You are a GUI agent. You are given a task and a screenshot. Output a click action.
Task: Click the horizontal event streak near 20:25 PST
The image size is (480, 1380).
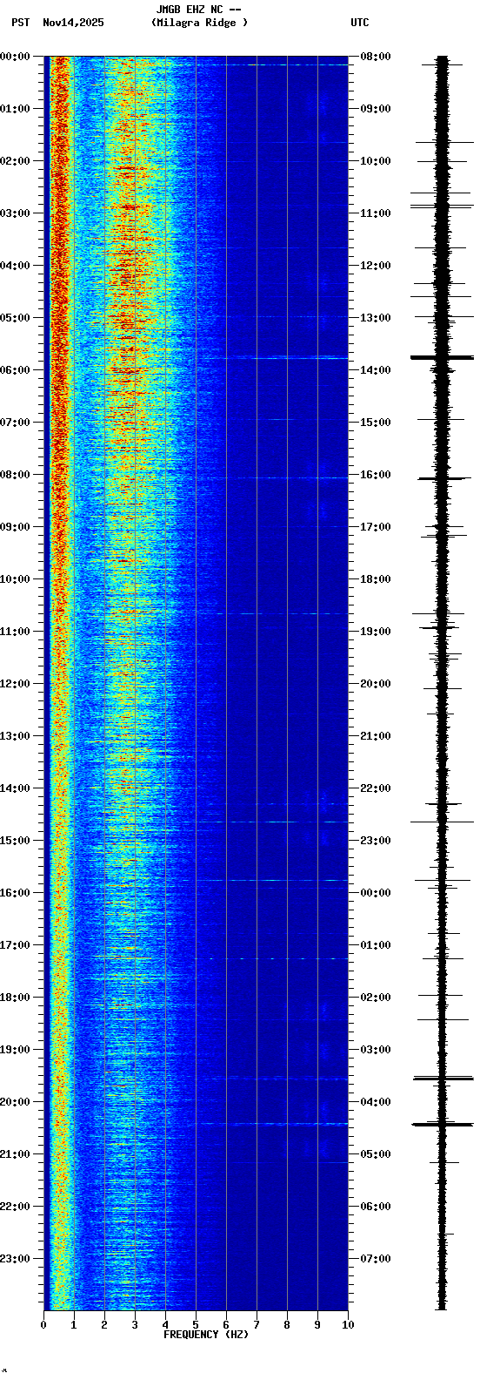(270, 1124)
